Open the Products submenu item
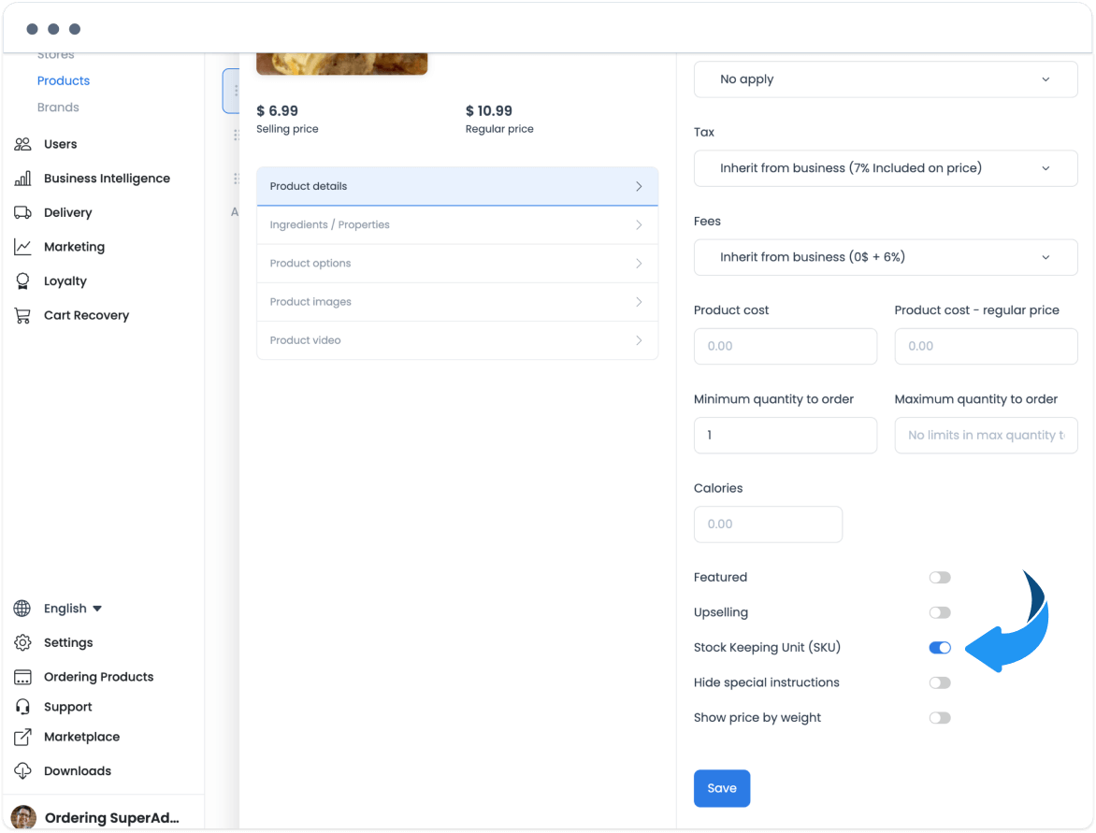This screenshot has height=833, width=1096. (64, 80)
